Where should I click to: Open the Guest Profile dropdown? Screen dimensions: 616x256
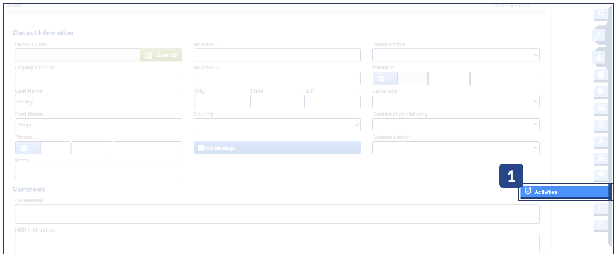point(456,55)
